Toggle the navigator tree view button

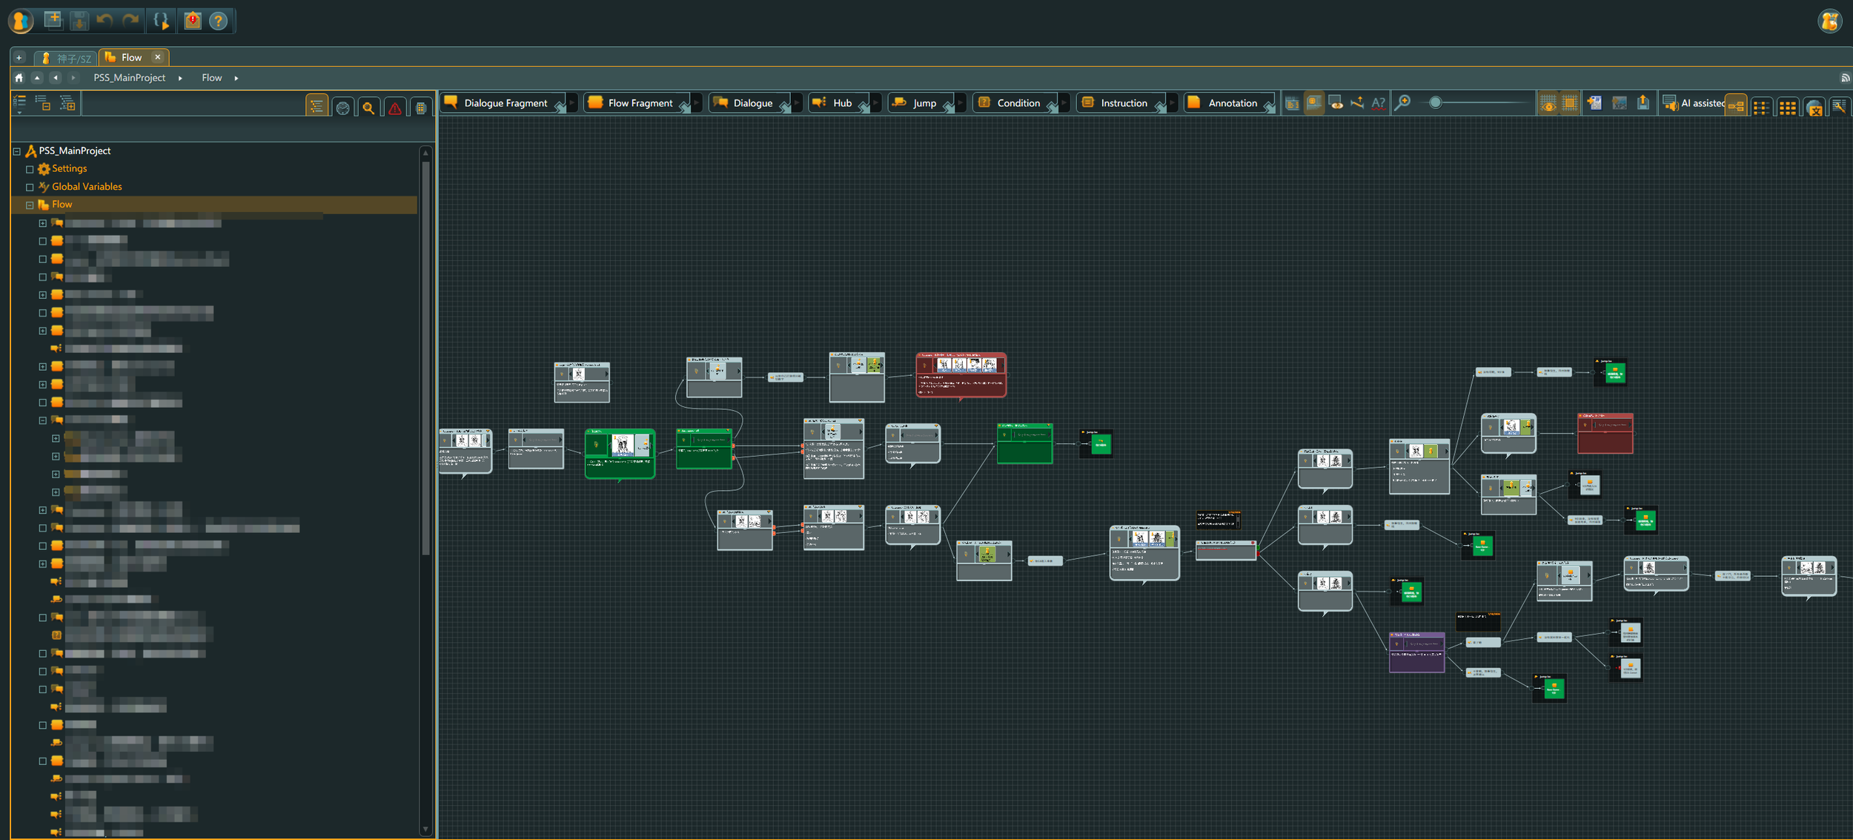316,108
